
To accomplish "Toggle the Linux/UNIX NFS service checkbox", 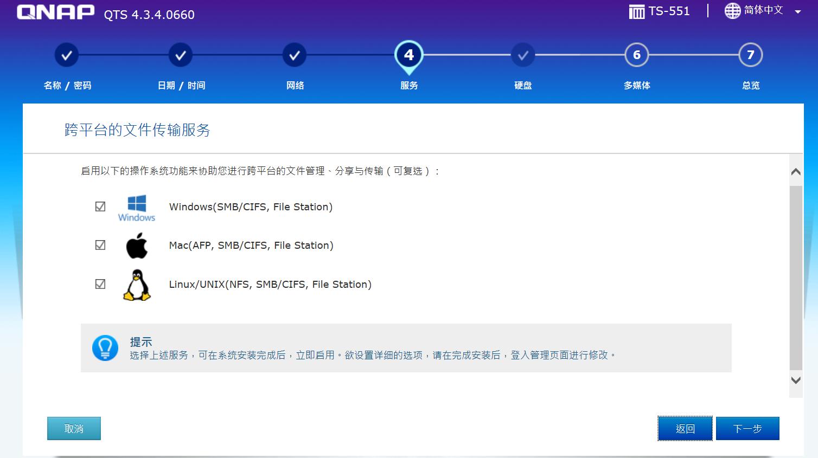I will tap(100, 283).
